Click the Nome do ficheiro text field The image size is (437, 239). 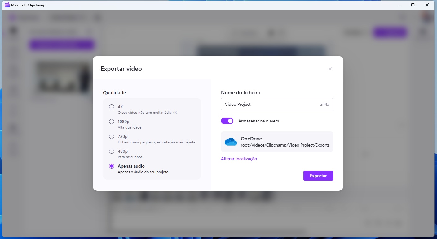tap(270, 104)
